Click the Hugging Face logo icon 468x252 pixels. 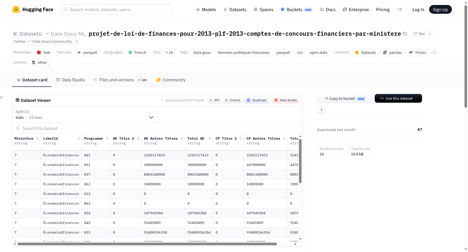pyautogui.click(x=16, y=9)
